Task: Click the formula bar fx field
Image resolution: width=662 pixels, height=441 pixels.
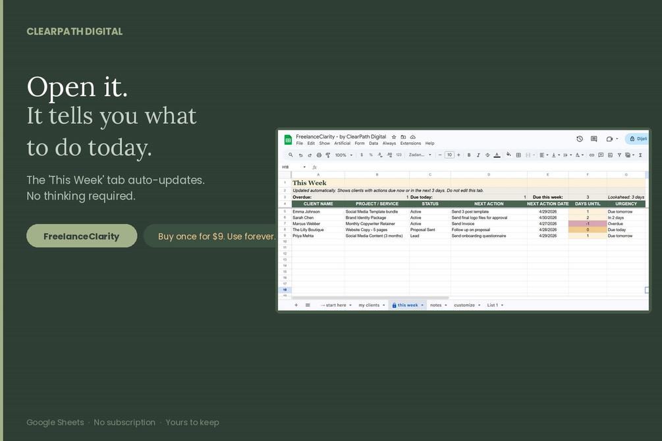Action: (x=479, y=167)
